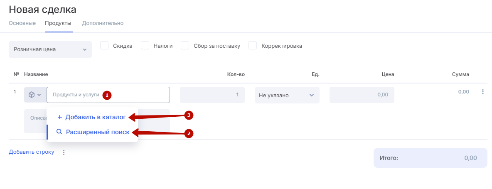Switch to the Основные tab
Image resolution: width=492 pixels, height=189 pixels.
(x=22, y=23)
